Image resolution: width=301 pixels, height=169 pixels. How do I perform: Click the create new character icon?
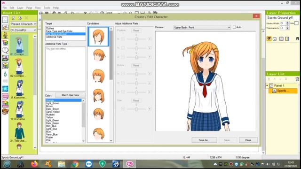click(x=13, y=18)
